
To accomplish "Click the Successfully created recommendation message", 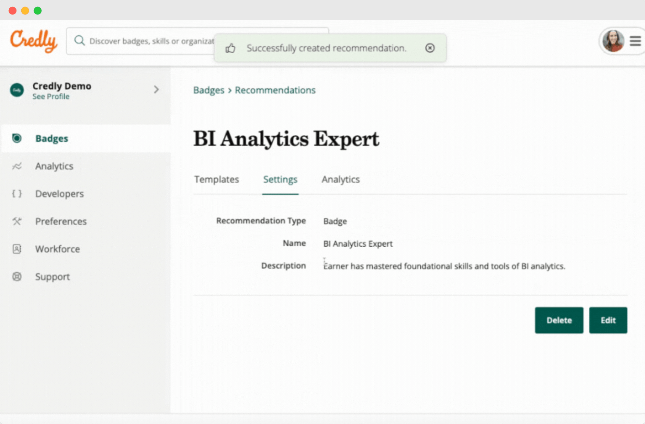I will [x=327, y=48].
